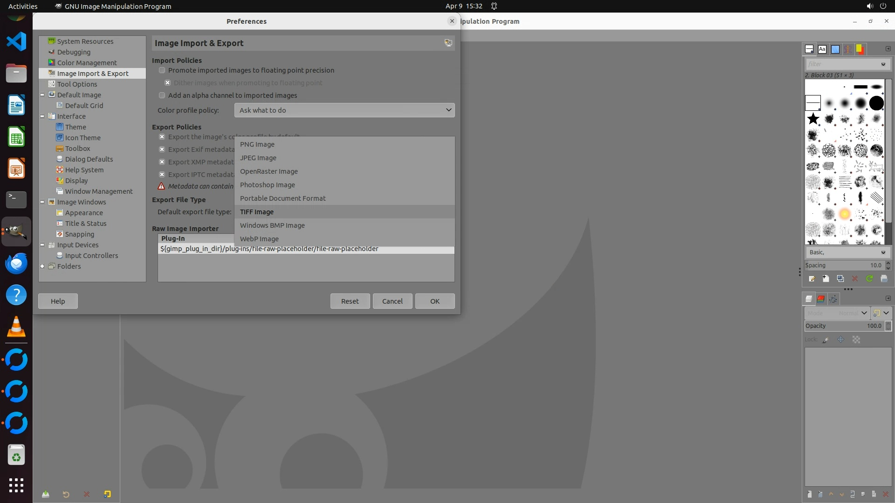The image size is (895, 503).
Task: Select the large solid black round brush
Action: (x=876, y=103)
